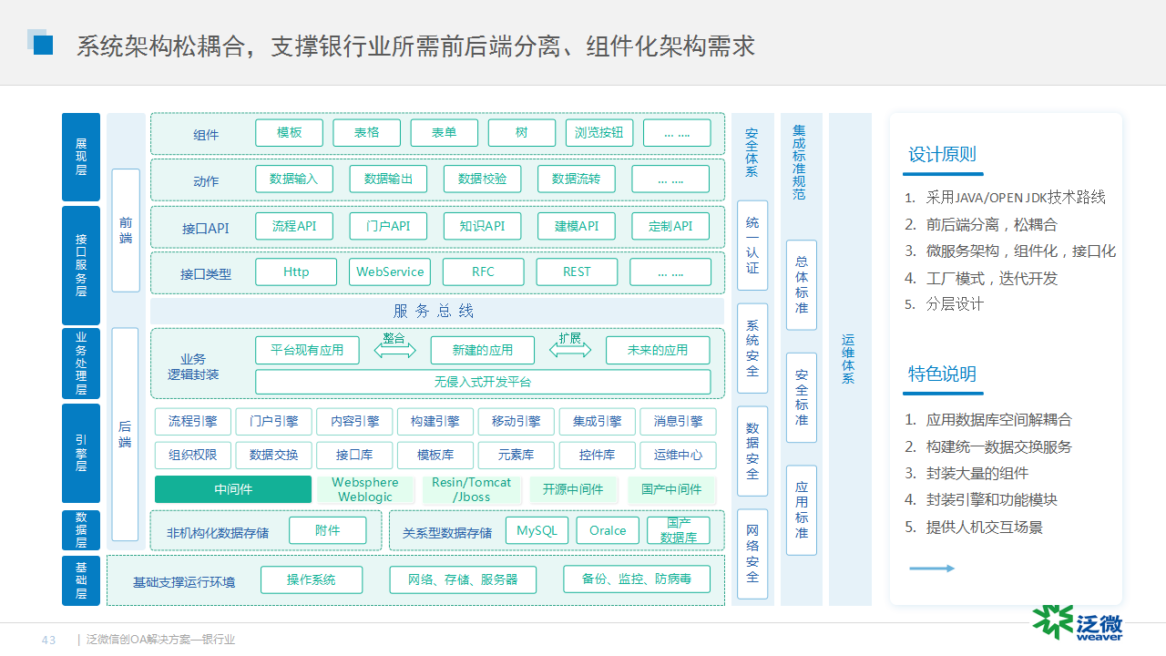Click the '无侵入式开发平台' bar
Screen dimensions: 1166x656
tap(483, 382)
